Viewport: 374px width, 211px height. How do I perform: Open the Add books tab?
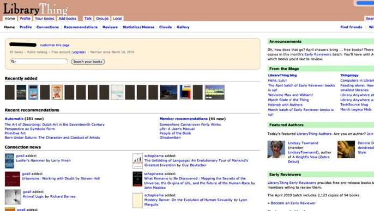(x=67, y=18)
